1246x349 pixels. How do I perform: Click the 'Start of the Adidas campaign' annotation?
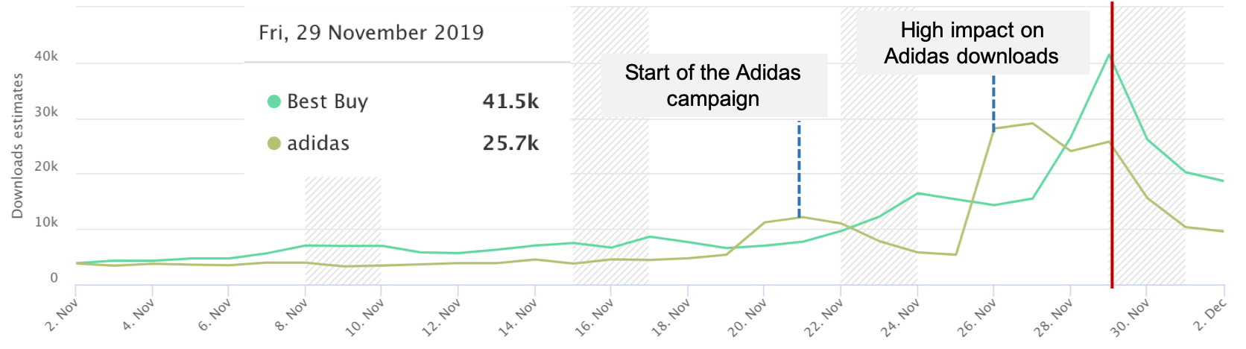click(713, 85)
